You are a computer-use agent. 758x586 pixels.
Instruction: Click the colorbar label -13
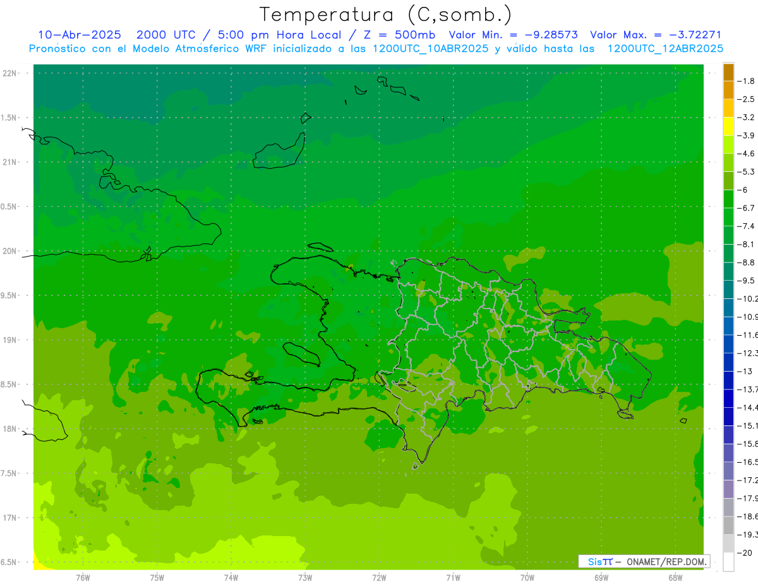click(745, 371)
